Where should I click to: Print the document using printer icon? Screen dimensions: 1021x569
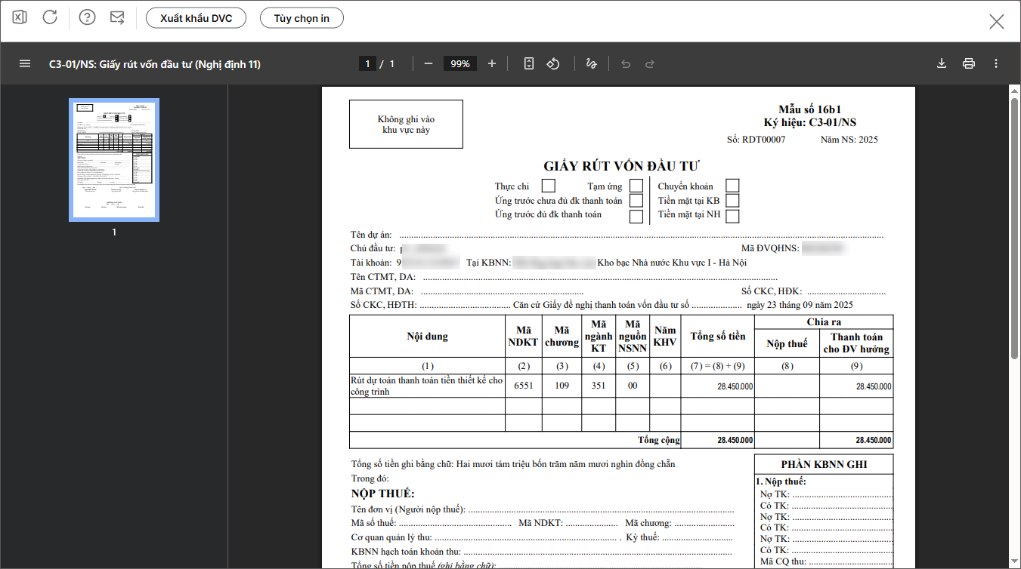969,64
